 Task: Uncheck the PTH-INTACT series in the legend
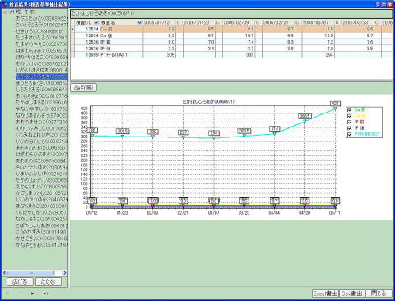tap(350, 134)
